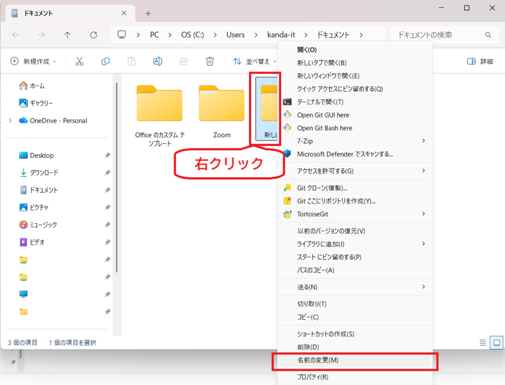Open a new tab with plus button
The height and width of the screenshot is (385, 505).
click(148, 13)
